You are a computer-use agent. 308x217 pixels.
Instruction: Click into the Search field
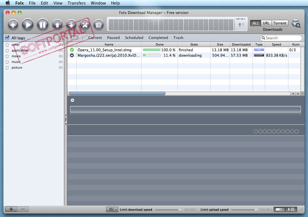click(x=281, y=38)
